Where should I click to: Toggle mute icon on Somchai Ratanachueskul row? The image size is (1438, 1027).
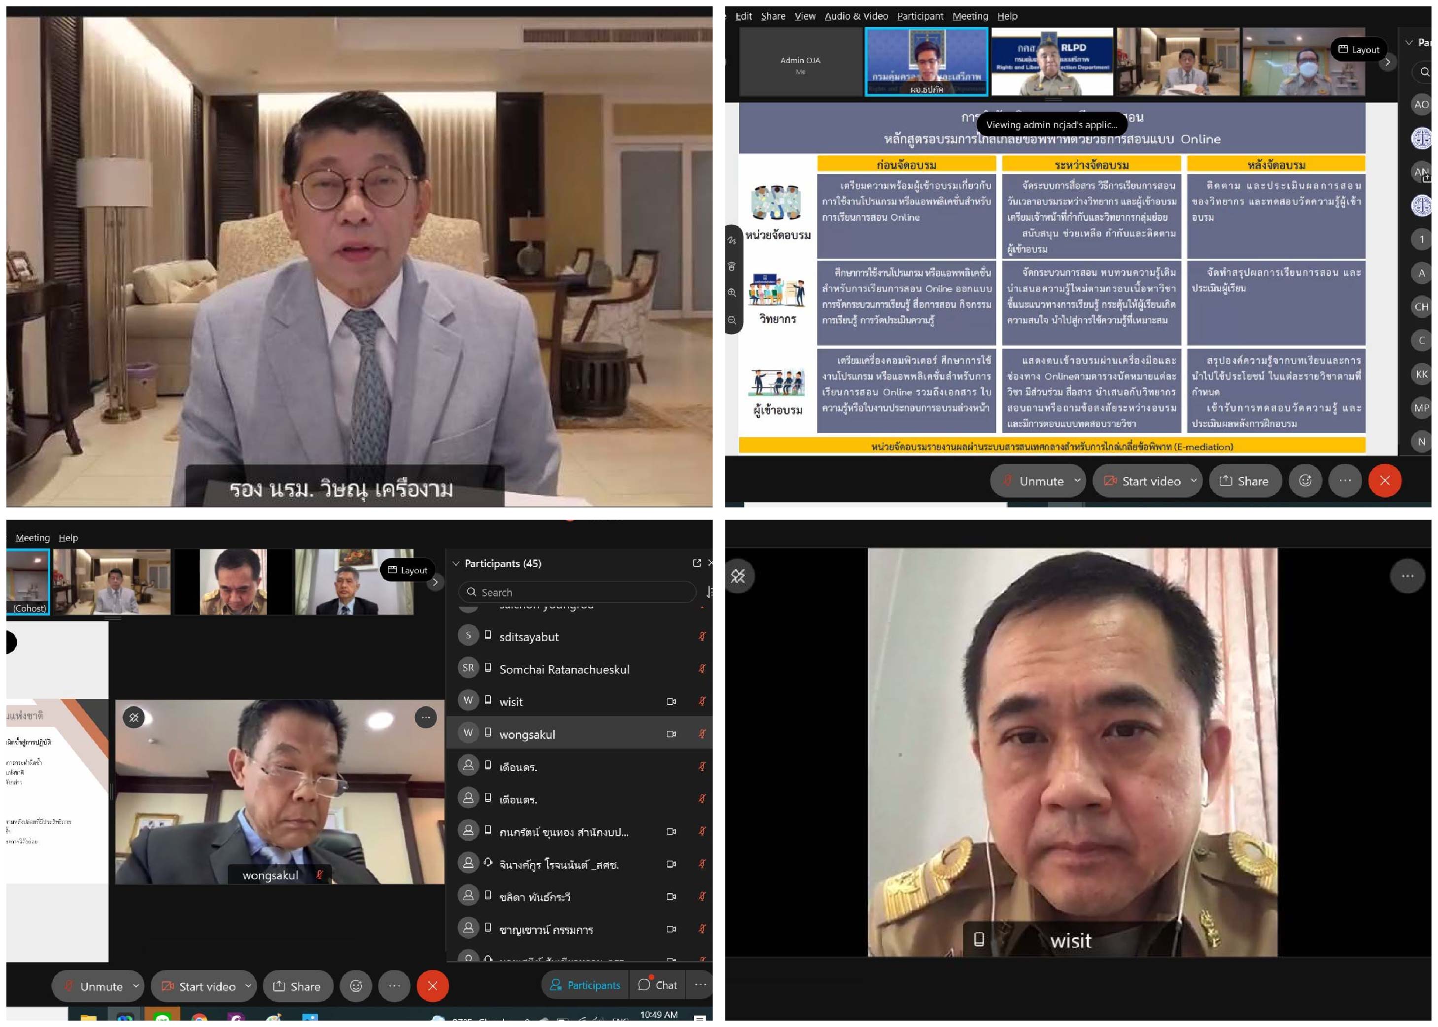[701, 669]
